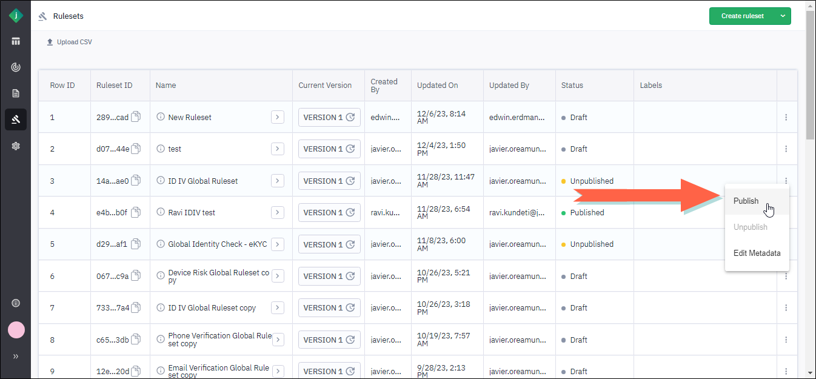Open the settings gear in sidebar
This screenshot has width=816, height=379.
(16, 146)
